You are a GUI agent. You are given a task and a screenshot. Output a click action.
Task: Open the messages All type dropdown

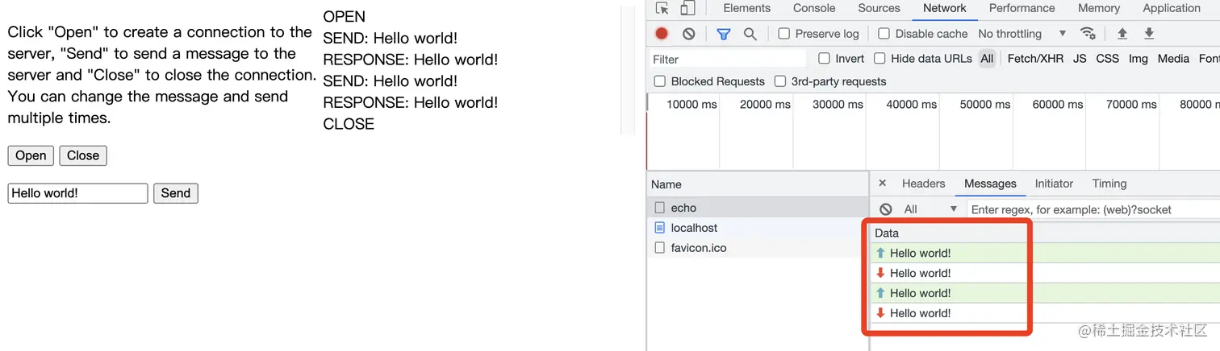930,209
